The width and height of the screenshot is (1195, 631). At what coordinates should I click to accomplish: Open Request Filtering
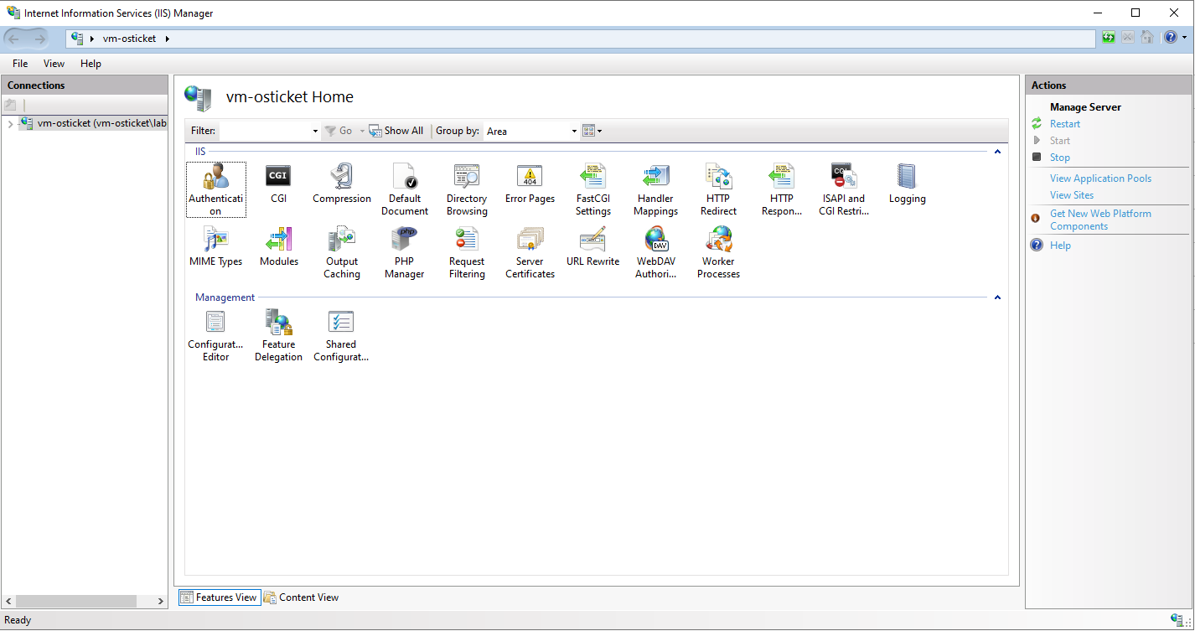[x=467, y=252]
